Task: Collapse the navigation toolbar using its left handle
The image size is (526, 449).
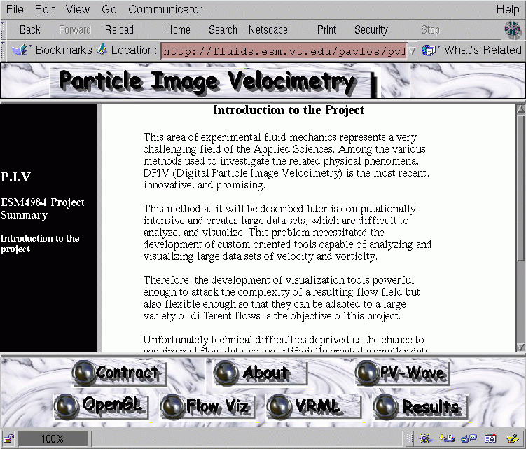Action: click(x=3, y=30)
